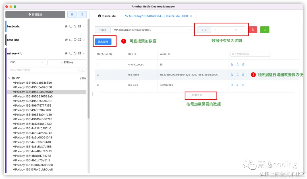The height and width of the screenshot is (179, 307).
Task: Confirm TTL with the check icon
Action: [241, 30]
